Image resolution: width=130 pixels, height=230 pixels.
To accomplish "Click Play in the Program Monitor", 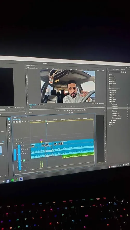I will (x=69, y=110).
